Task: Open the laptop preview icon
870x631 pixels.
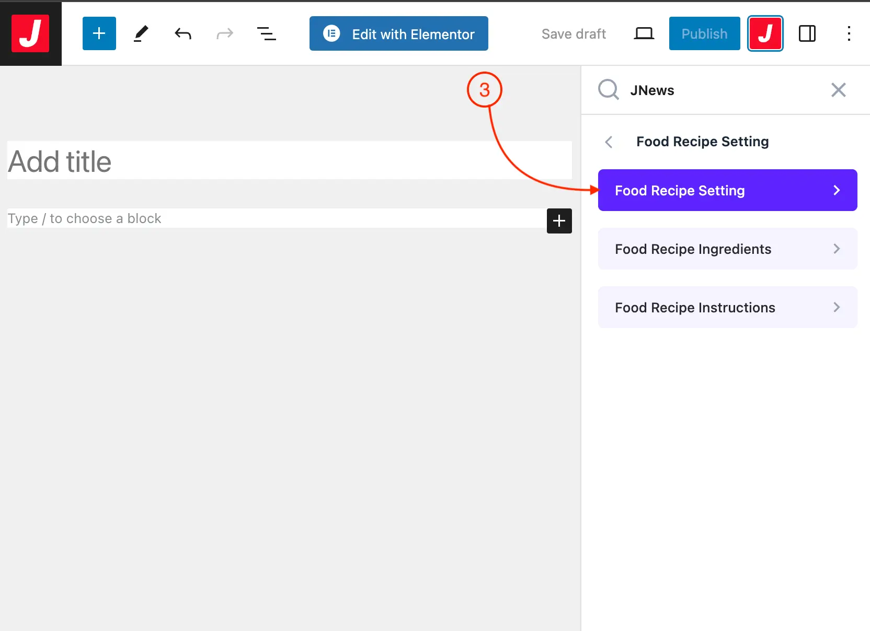Action: coord(644,34)
